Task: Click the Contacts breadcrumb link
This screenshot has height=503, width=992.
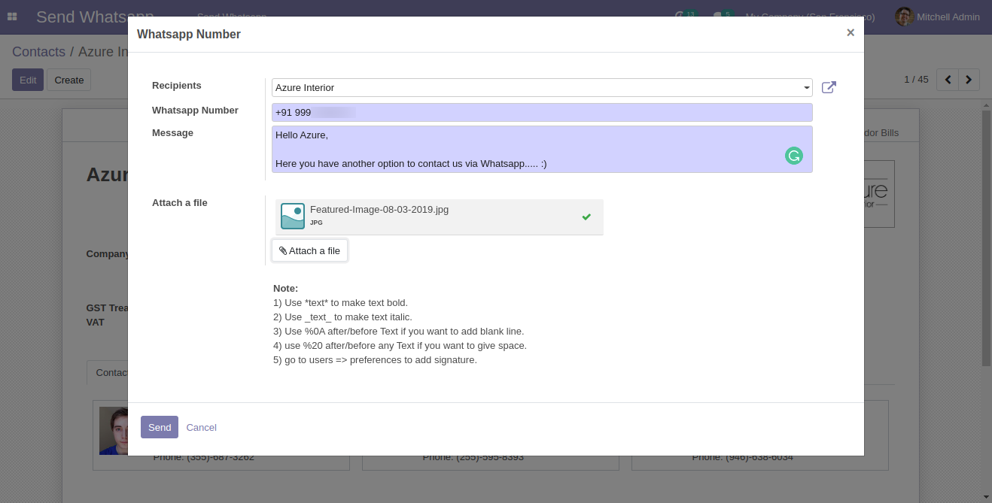Action: (x=38, y=52)
